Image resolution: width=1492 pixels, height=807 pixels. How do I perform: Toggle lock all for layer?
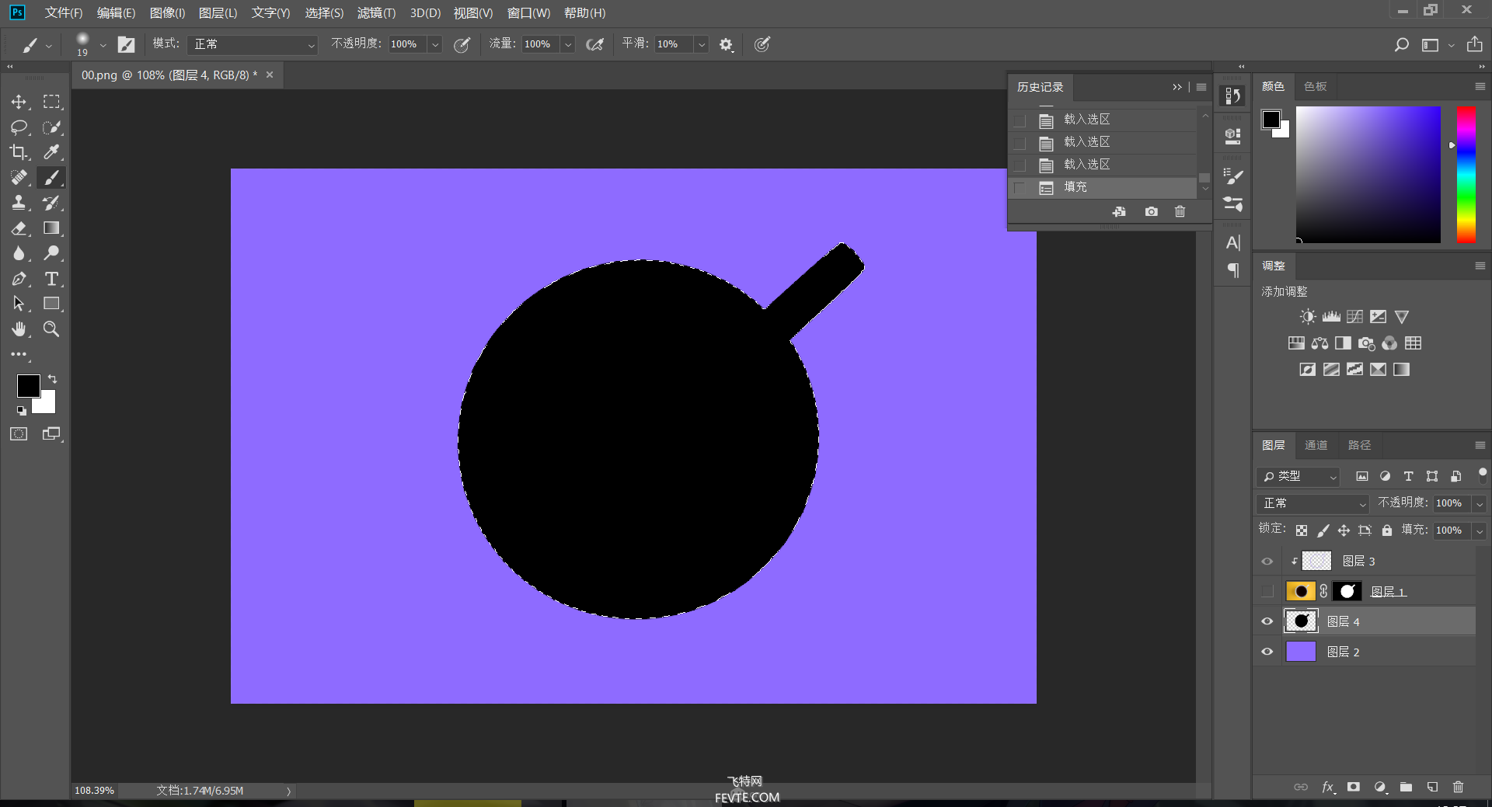[1387, 530]
